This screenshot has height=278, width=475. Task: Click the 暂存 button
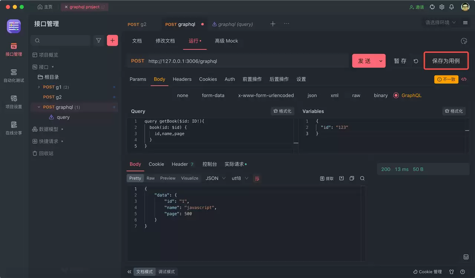click(x=400, y=61)
